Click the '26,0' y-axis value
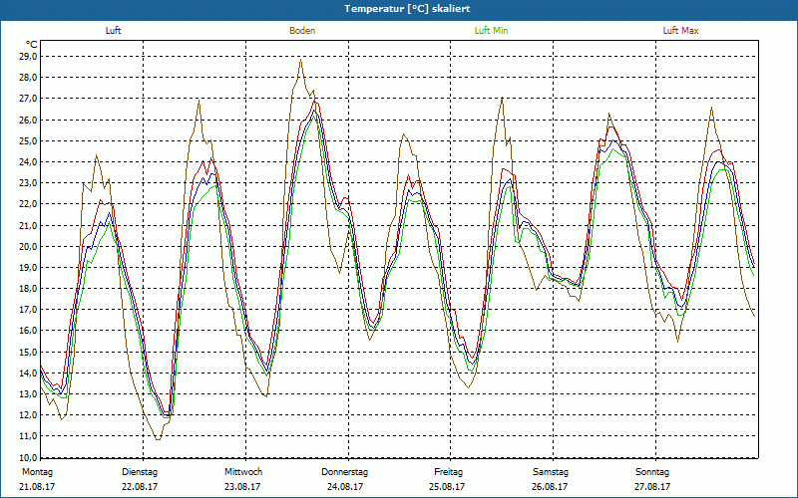Screen dimensions: 798x498 coord(28,120)
